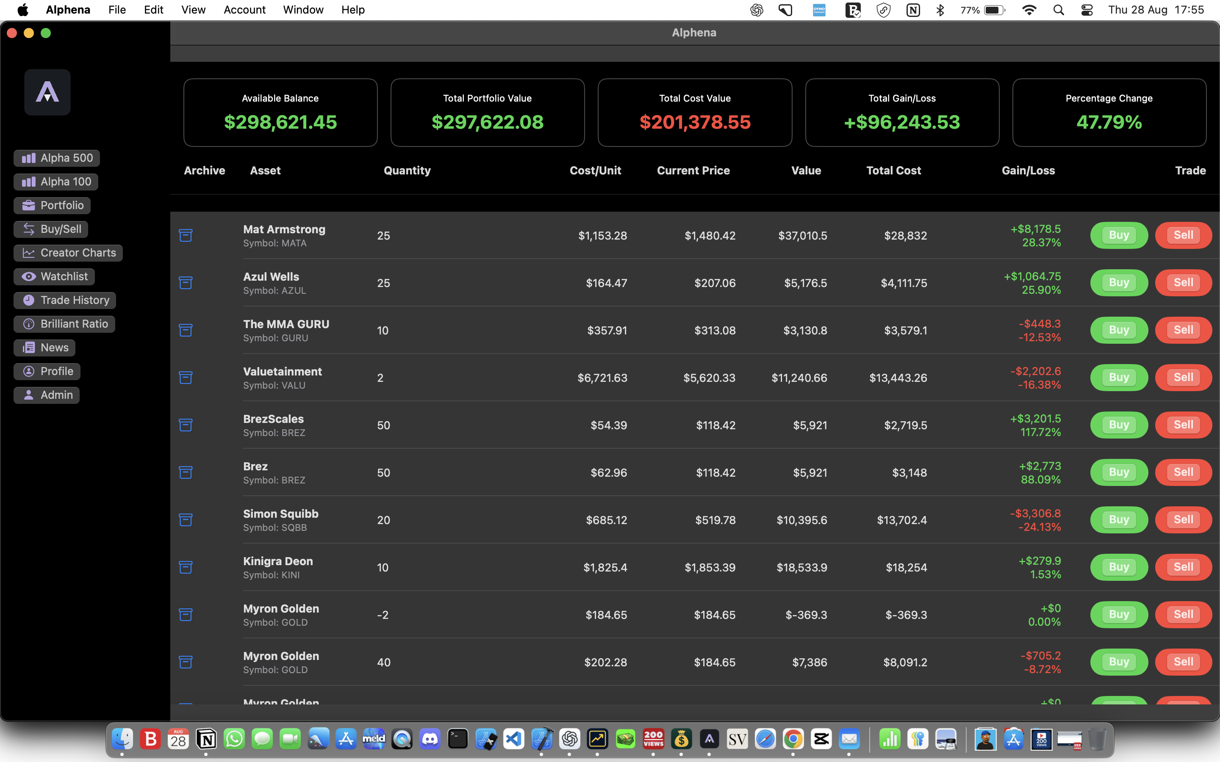Open Spotlight search in menu bar
This screenshot has width=1220, height=762.
click(1059, 10)
